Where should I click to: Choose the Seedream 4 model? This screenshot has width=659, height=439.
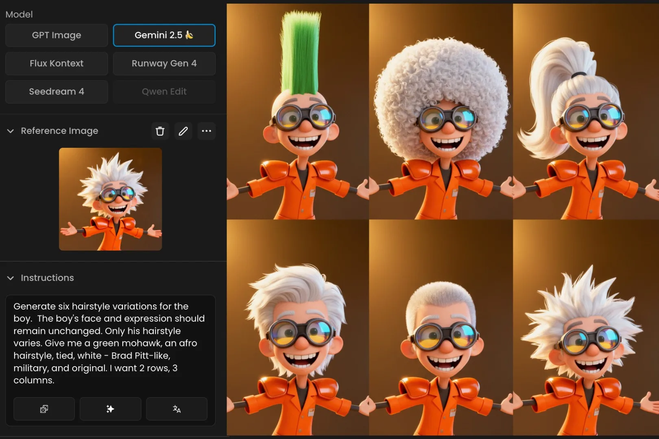point(56,91)
